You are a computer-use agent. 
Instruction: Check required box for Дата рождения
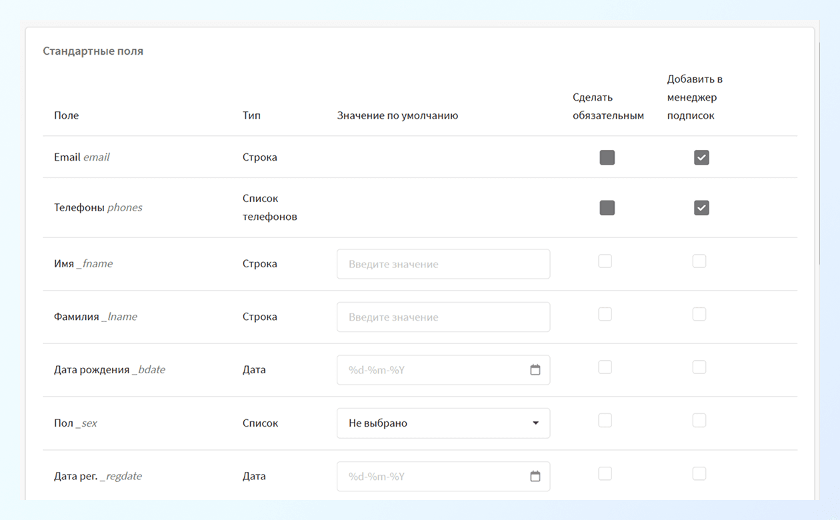(605, 367)
